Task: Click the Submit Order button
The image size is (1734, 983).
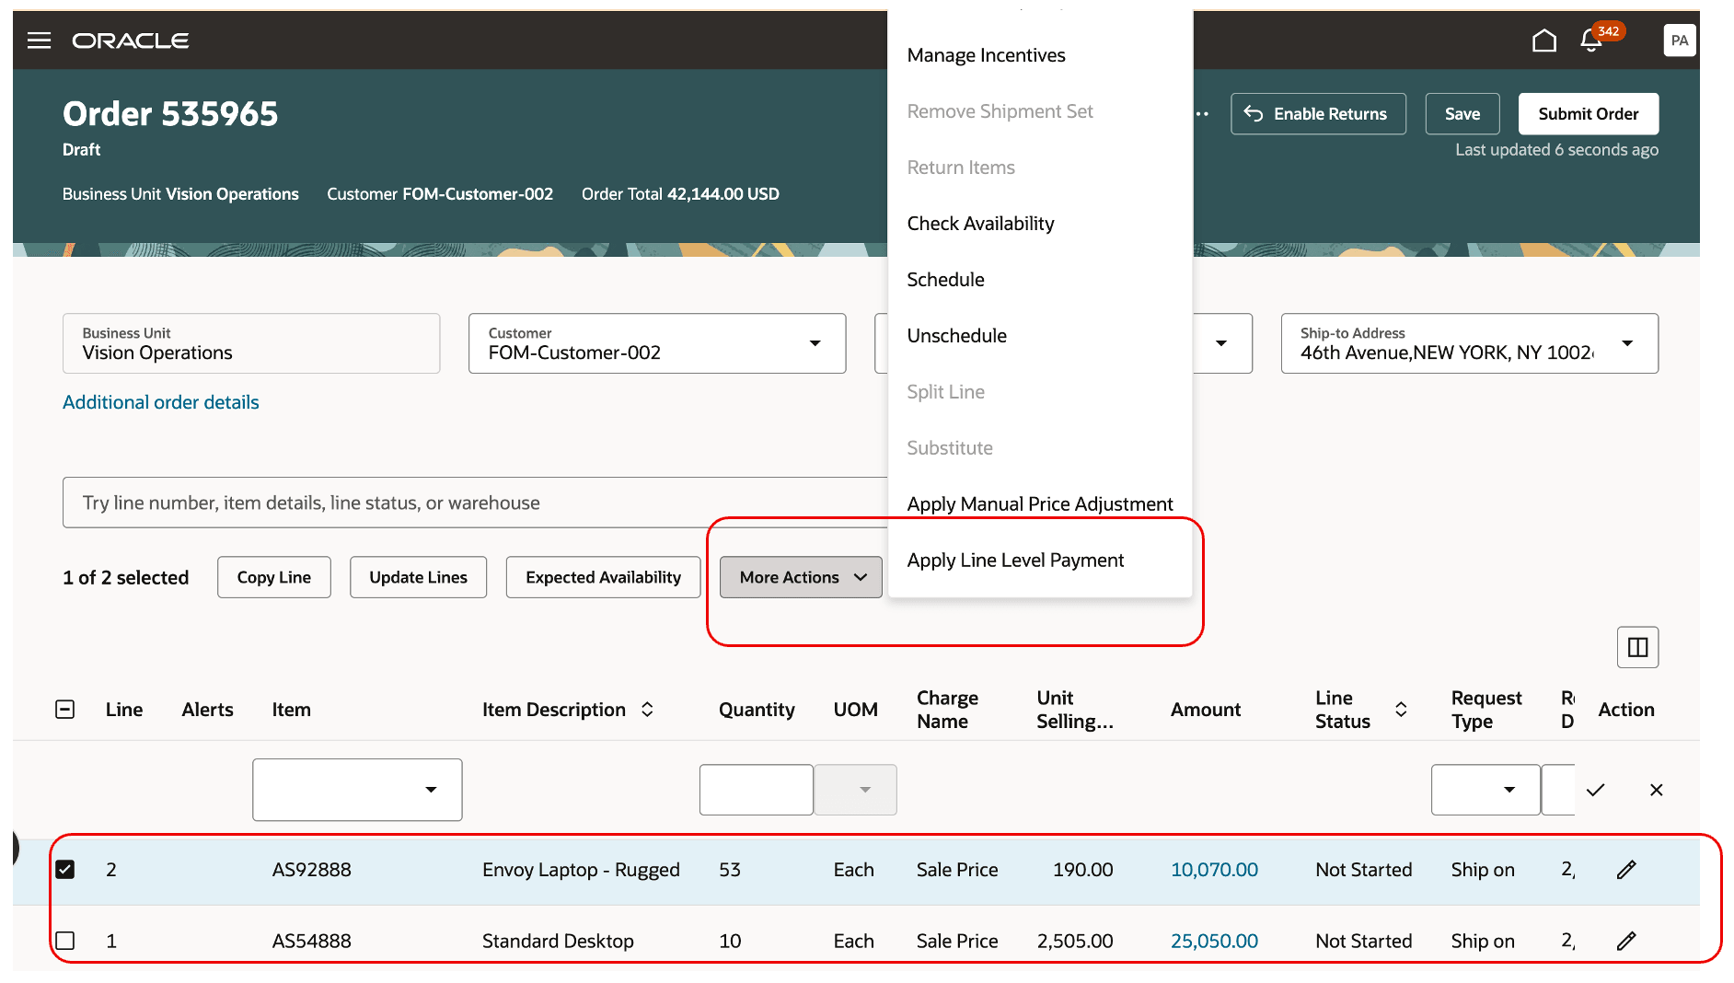Action: pos(1588,114)
